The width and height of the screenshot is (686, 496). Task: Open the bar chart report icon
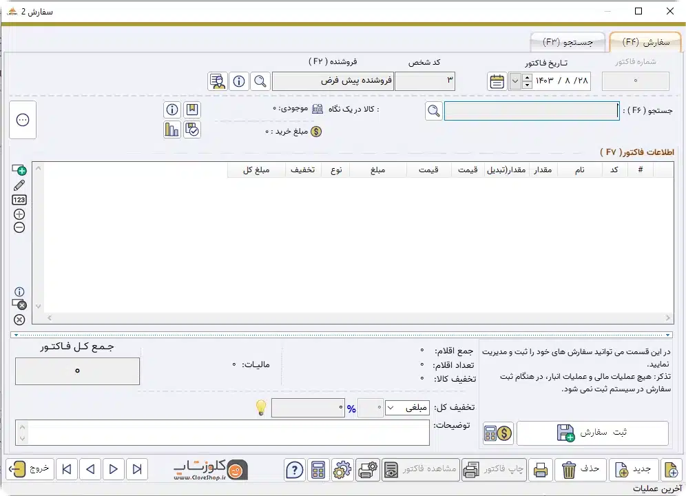[172, 130]
